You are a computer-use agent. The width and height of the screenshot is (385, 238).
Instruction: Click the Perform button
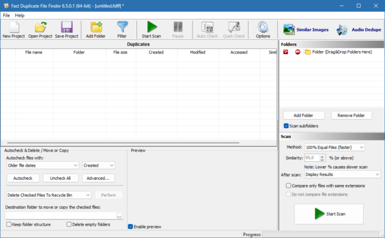pos(108,195)
